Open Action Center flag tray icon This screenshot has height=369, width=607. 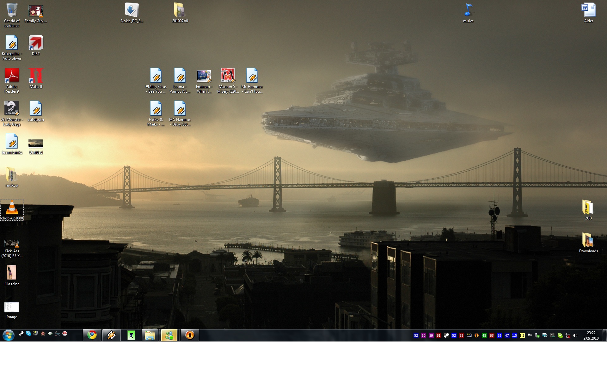point(530,335)
